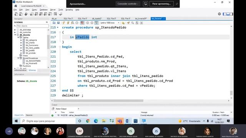The width and height of the screenshot is (246, 138).
Task: Execute the script with the lightning icon
Action: click(x=63, y=23)
